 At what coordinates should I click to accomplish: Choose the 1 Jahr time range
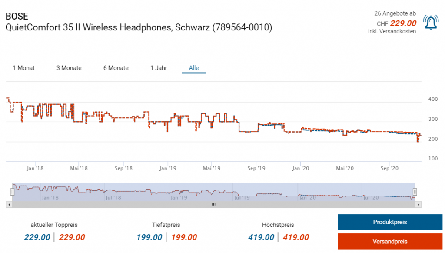tap(159, 68)
